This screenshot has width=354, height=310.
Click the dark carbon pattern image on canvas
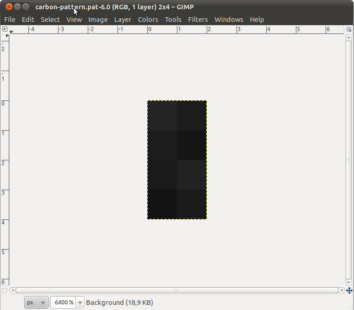[177, 160]
